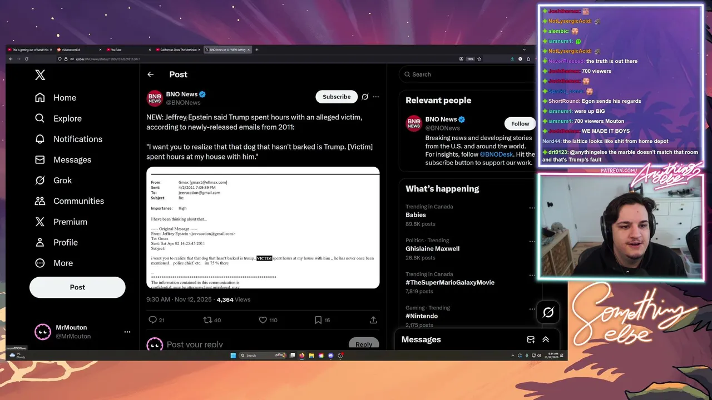Click the Grok icon next to Subscribe
This screenshot has height=400, width=712.
(x=365, y=97)
